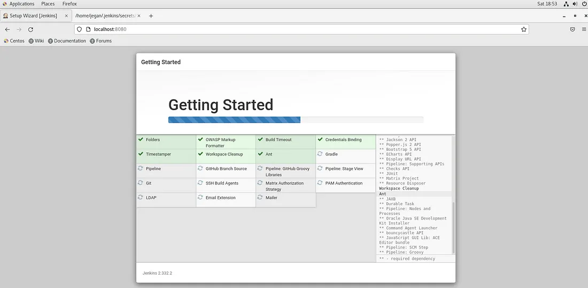Viewport: 588px width, 288px height.
Task: Switch to the Setup Wizard [Jenkins] tab
Action: [36, 15]
